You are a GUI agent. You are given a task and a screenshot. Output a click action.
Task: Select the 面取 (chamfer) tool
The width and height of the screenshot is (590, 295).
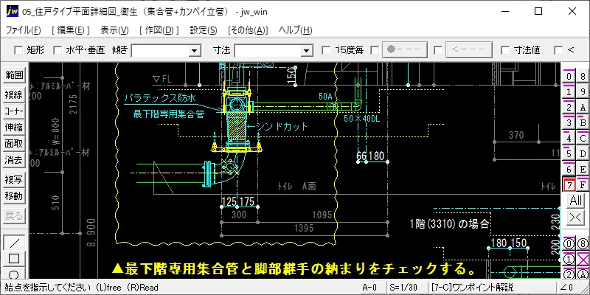(x=14, y=144)
